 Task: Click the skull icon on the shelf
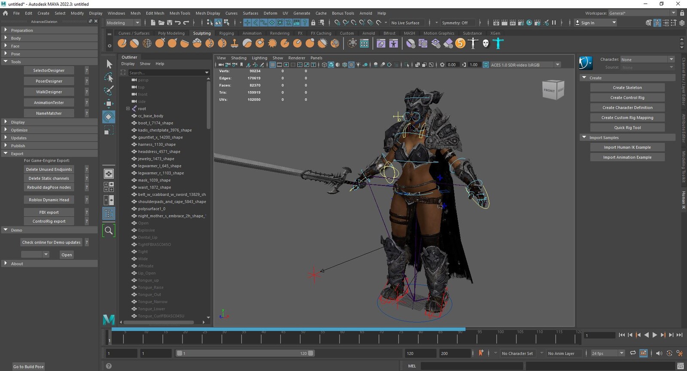click(x=486, y=43)
